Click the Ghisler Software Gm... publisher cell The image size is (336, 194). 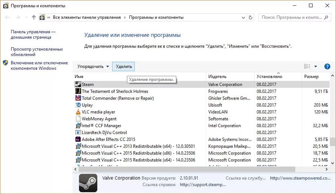point(229,98)
